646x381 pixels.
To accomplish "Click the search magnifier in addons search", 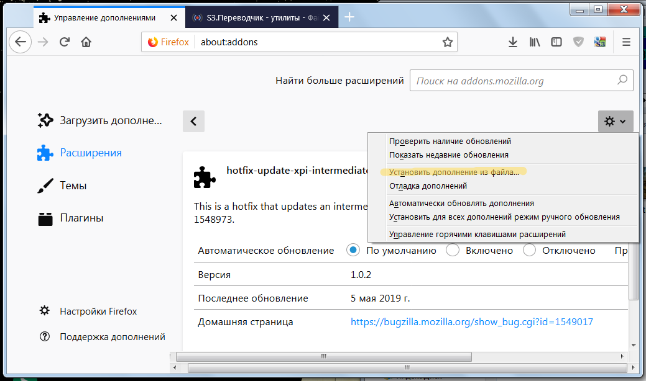I will (622, 79).
